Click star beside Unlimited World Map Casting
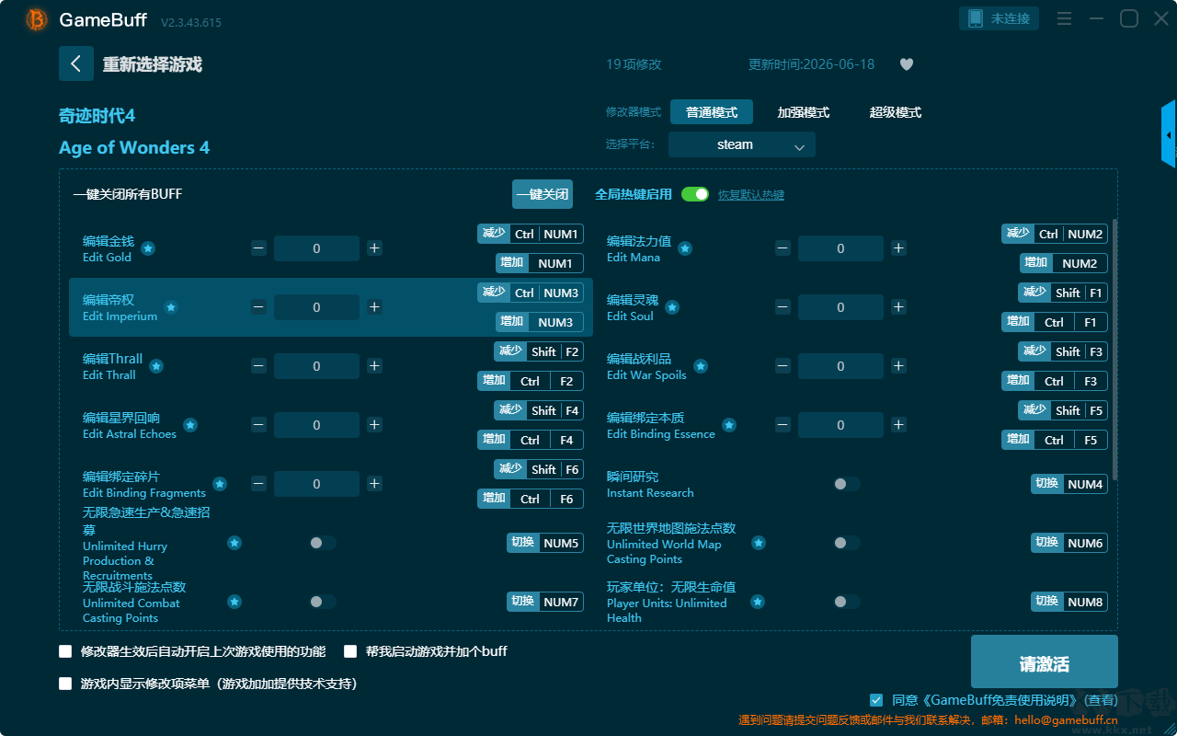 (759, 543)
